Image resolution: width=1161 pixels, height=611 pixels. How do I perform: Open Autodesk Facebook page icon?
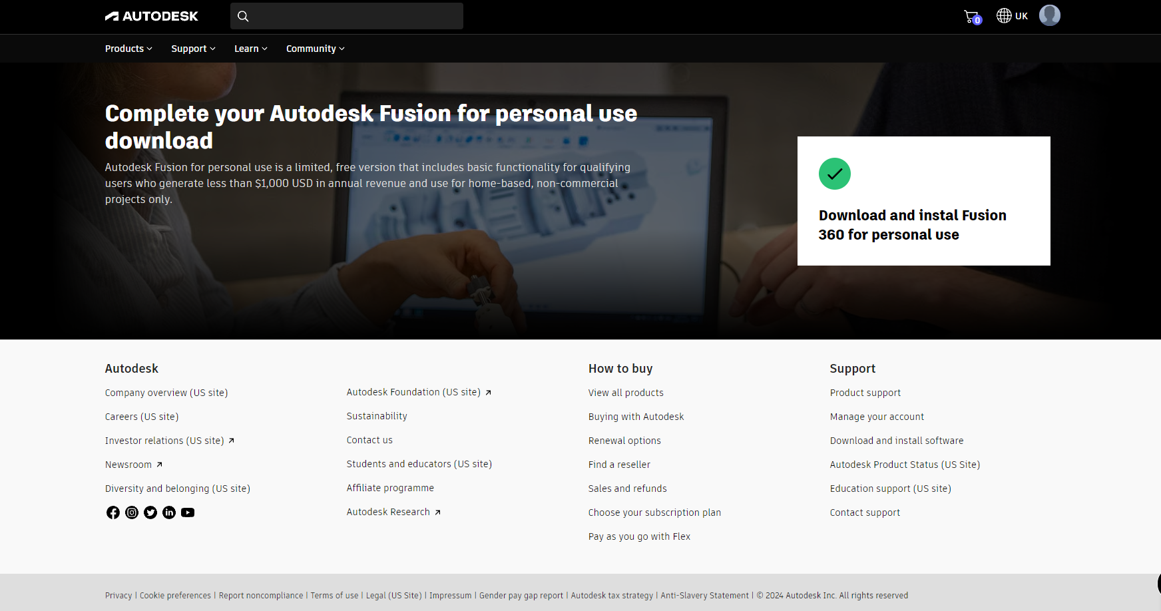(x=113, y=512)
